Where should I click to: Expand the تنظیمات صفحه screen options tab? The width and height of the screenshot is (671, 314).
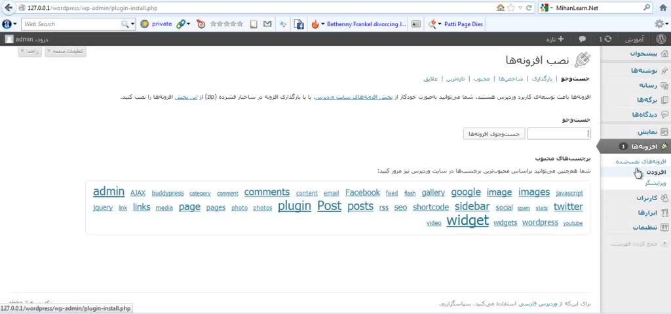click(66, 51)
